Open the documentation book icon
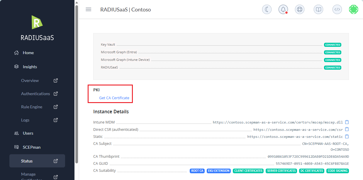 (x=318, y=9)
